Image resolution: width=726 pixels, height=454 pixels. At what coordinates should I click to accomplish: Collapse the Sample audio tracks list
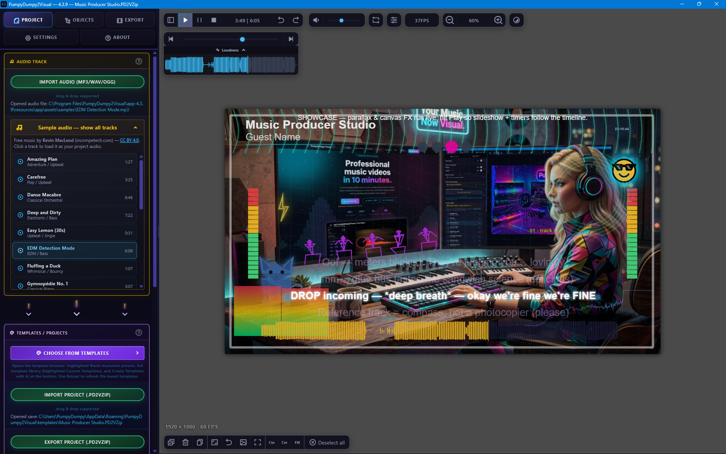click(x=78, y=127)
